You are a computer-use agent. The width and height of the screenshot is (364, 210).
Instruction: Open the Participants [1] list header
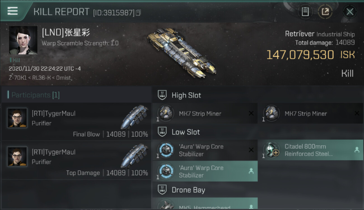tap(34, 95)
